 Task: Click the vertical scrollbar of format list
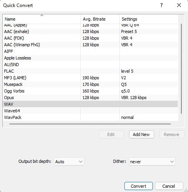(x=181, y=69)
